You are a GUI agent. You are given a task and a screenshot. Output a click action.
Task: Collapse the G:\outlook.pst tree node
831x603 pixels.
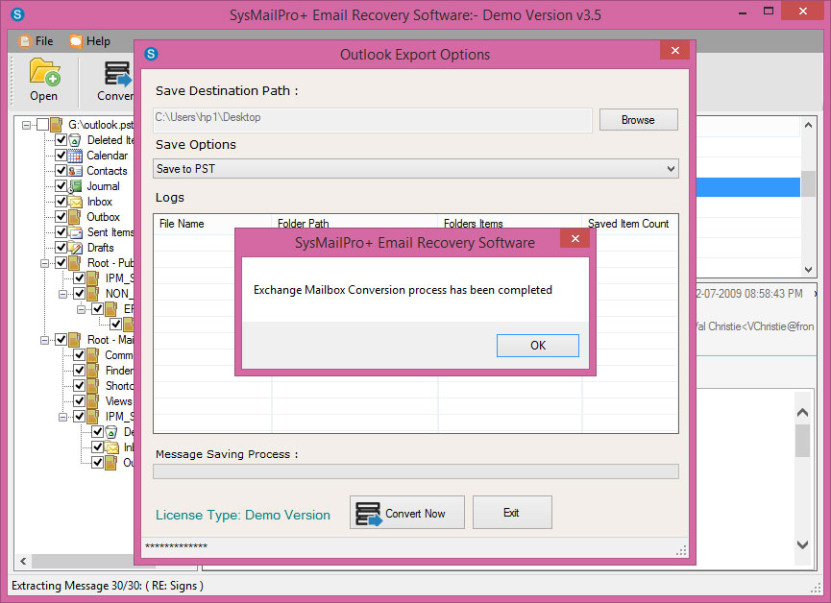pos(26,125)
